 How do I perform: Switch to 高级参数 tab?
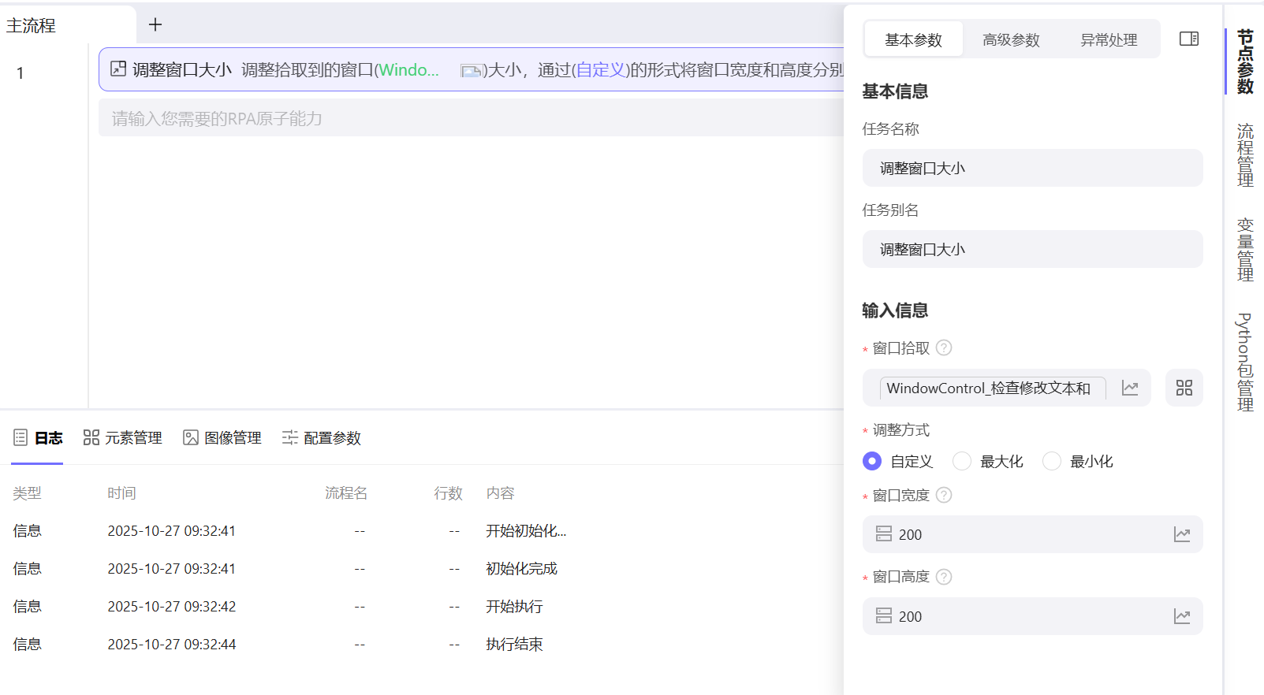pyautogui.click(x=1011, y=39)
